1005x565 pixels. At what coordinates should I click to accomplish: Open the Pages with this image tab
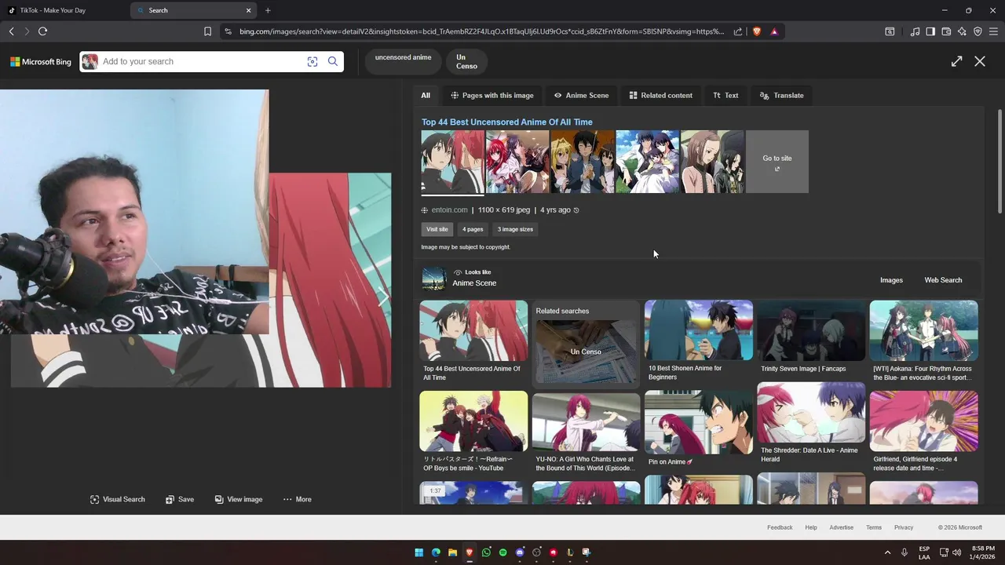click(x=492, y=95)
